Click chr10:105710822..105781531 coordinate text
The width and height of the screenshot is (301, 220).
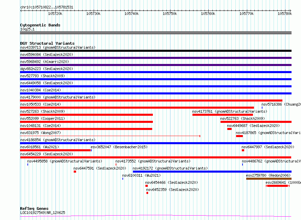47,7
